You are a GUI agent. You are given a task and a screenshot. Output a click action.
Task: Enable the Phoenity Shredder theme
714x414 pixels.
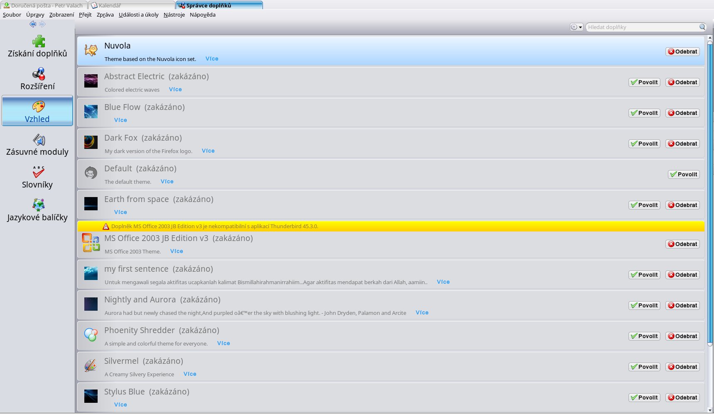pyautogui.click(x=644, y=336)
